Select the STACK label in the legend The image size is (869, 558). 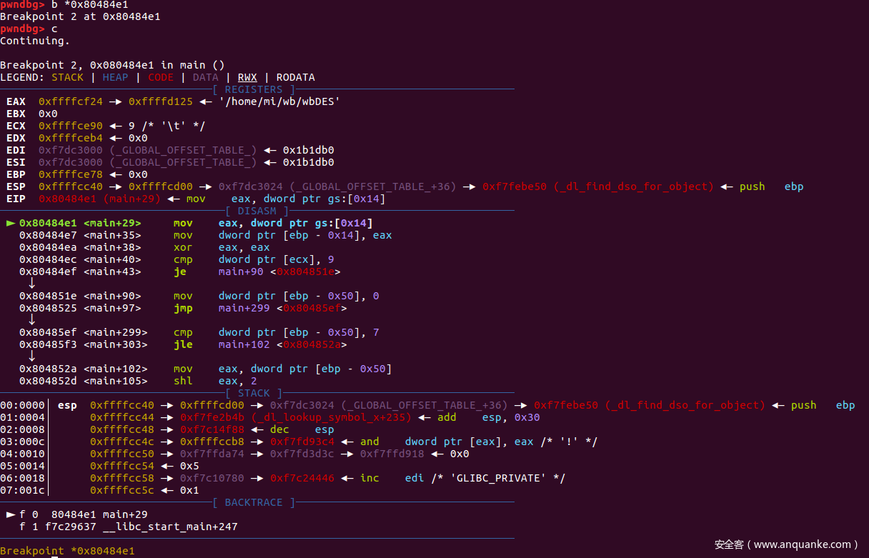pos(68,77)
